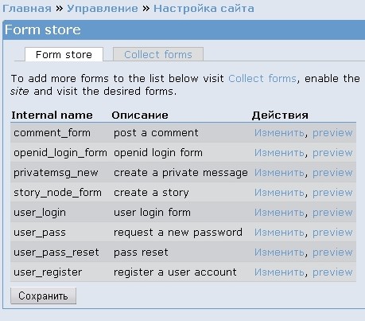Click Изменить for user_pass_reset
This screenshot has height=321, width=365.
(x=279, y=252)
